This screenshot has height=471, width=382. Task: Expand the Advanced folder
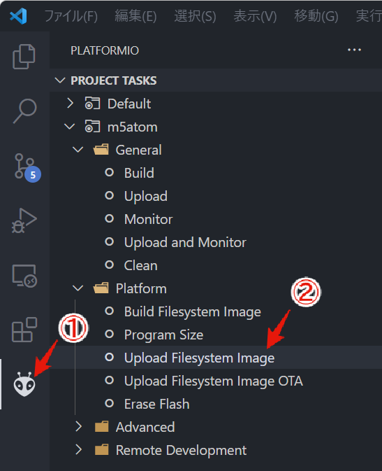point(78,426)
